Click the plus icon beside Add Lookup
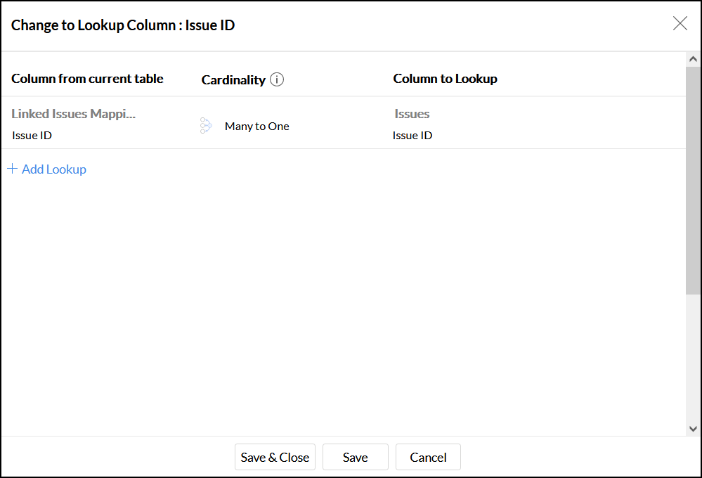702x478 pixels. click(12, 169)
